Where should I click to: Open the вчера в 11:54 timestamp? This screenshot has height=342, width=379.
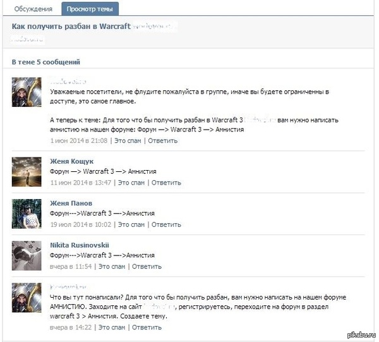point(71,266)
